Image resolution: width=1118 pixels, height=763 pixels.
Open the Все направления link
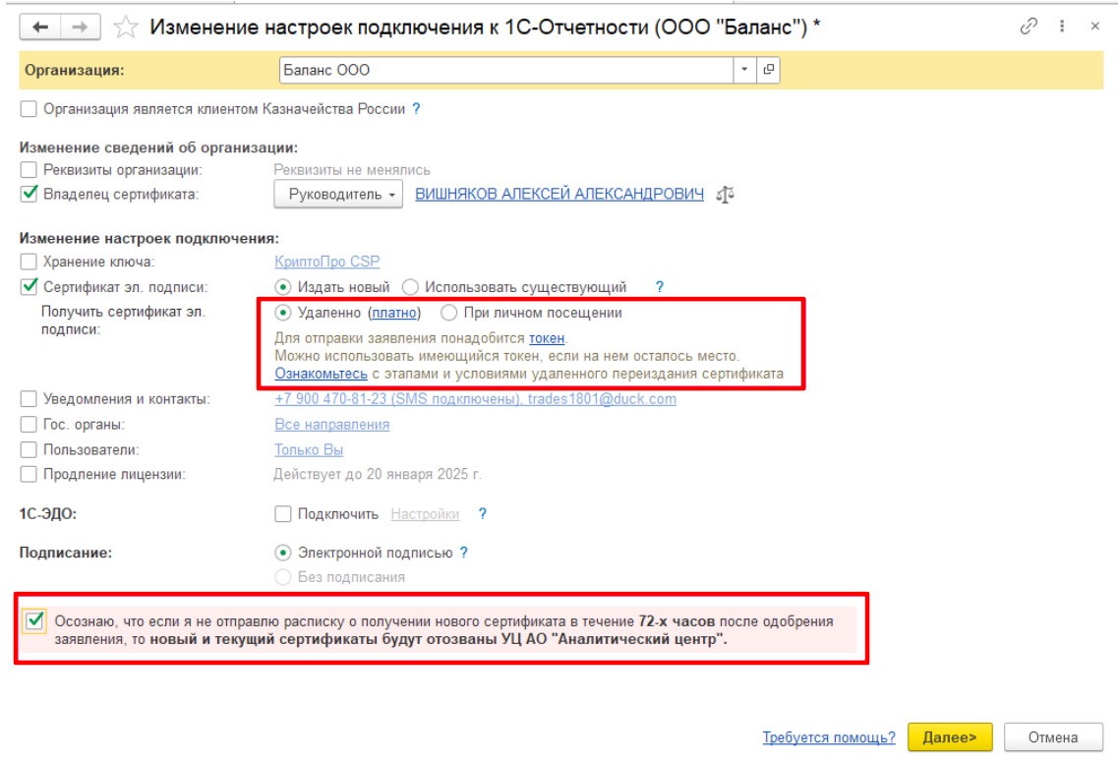coord(332,425)
